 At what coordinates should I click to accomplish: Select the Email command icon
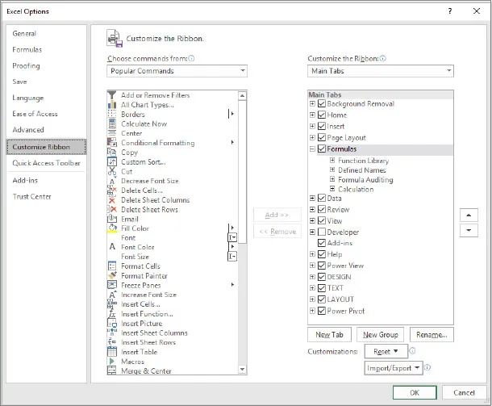tap(112, 220)
